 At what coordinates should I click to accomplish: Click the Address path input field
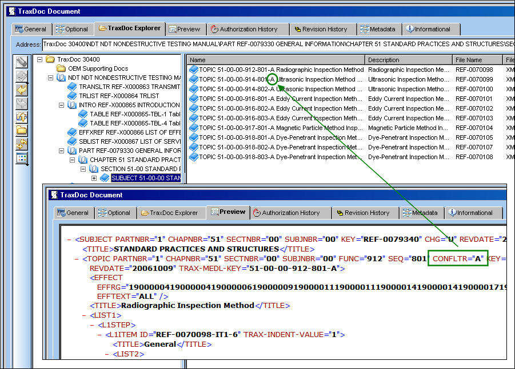(278, 44)
